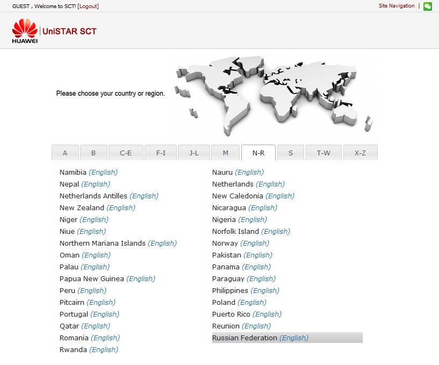Pick Niger (English) from the list
Image resolution: width=439 pixels, height=365 pixels.
[84, 219]
